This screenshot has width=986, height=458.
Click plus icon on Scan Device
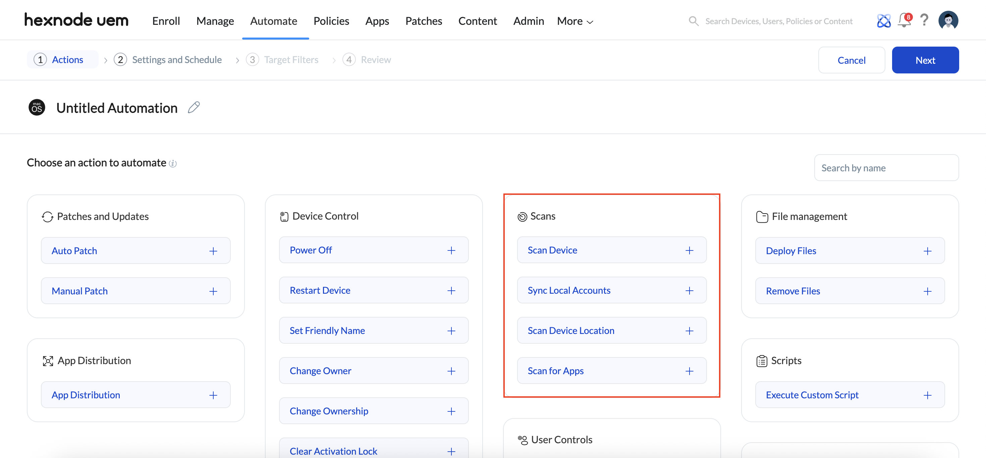689,250
